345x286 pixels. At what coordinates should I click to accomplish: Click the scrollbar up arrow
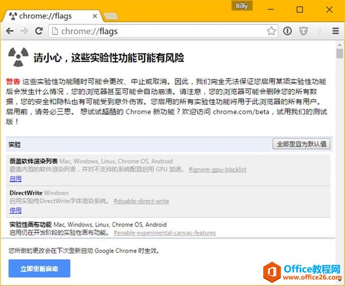[x=339, y=45]
